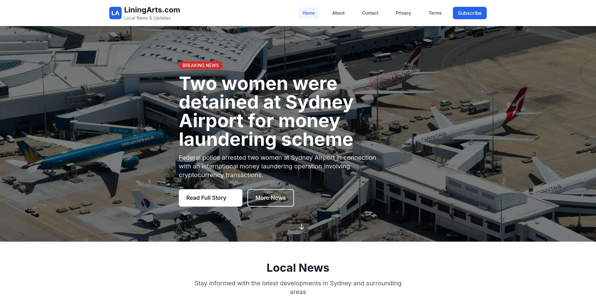The image size is (596, 308).
Task: Click the Local News section heading
Action: [298, 268]
